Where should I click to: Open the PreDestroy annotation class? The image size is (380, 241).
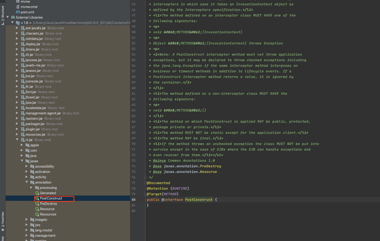coord(48,204)
